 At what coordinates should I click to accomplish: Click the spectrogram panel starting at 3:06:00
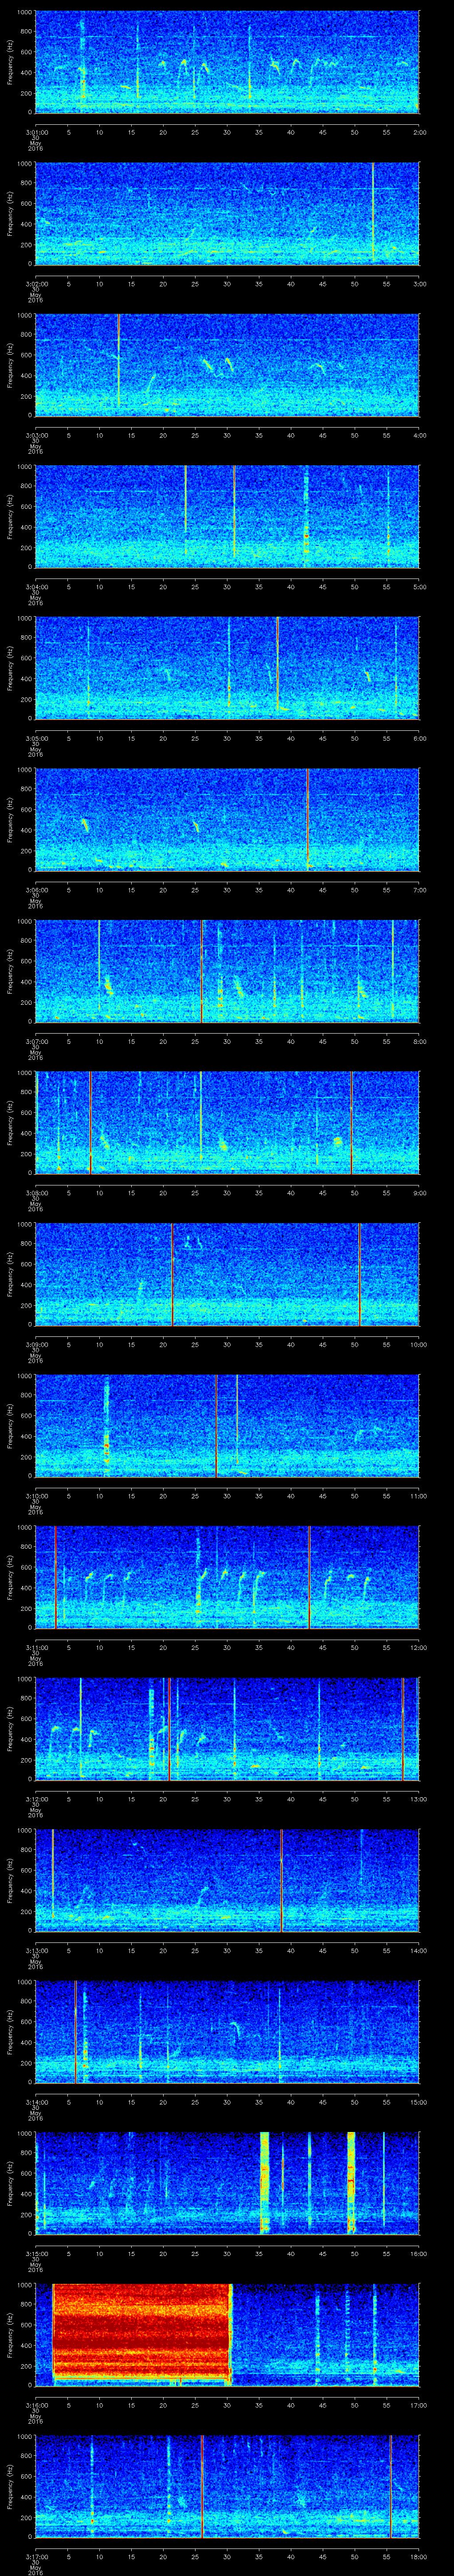227,819
